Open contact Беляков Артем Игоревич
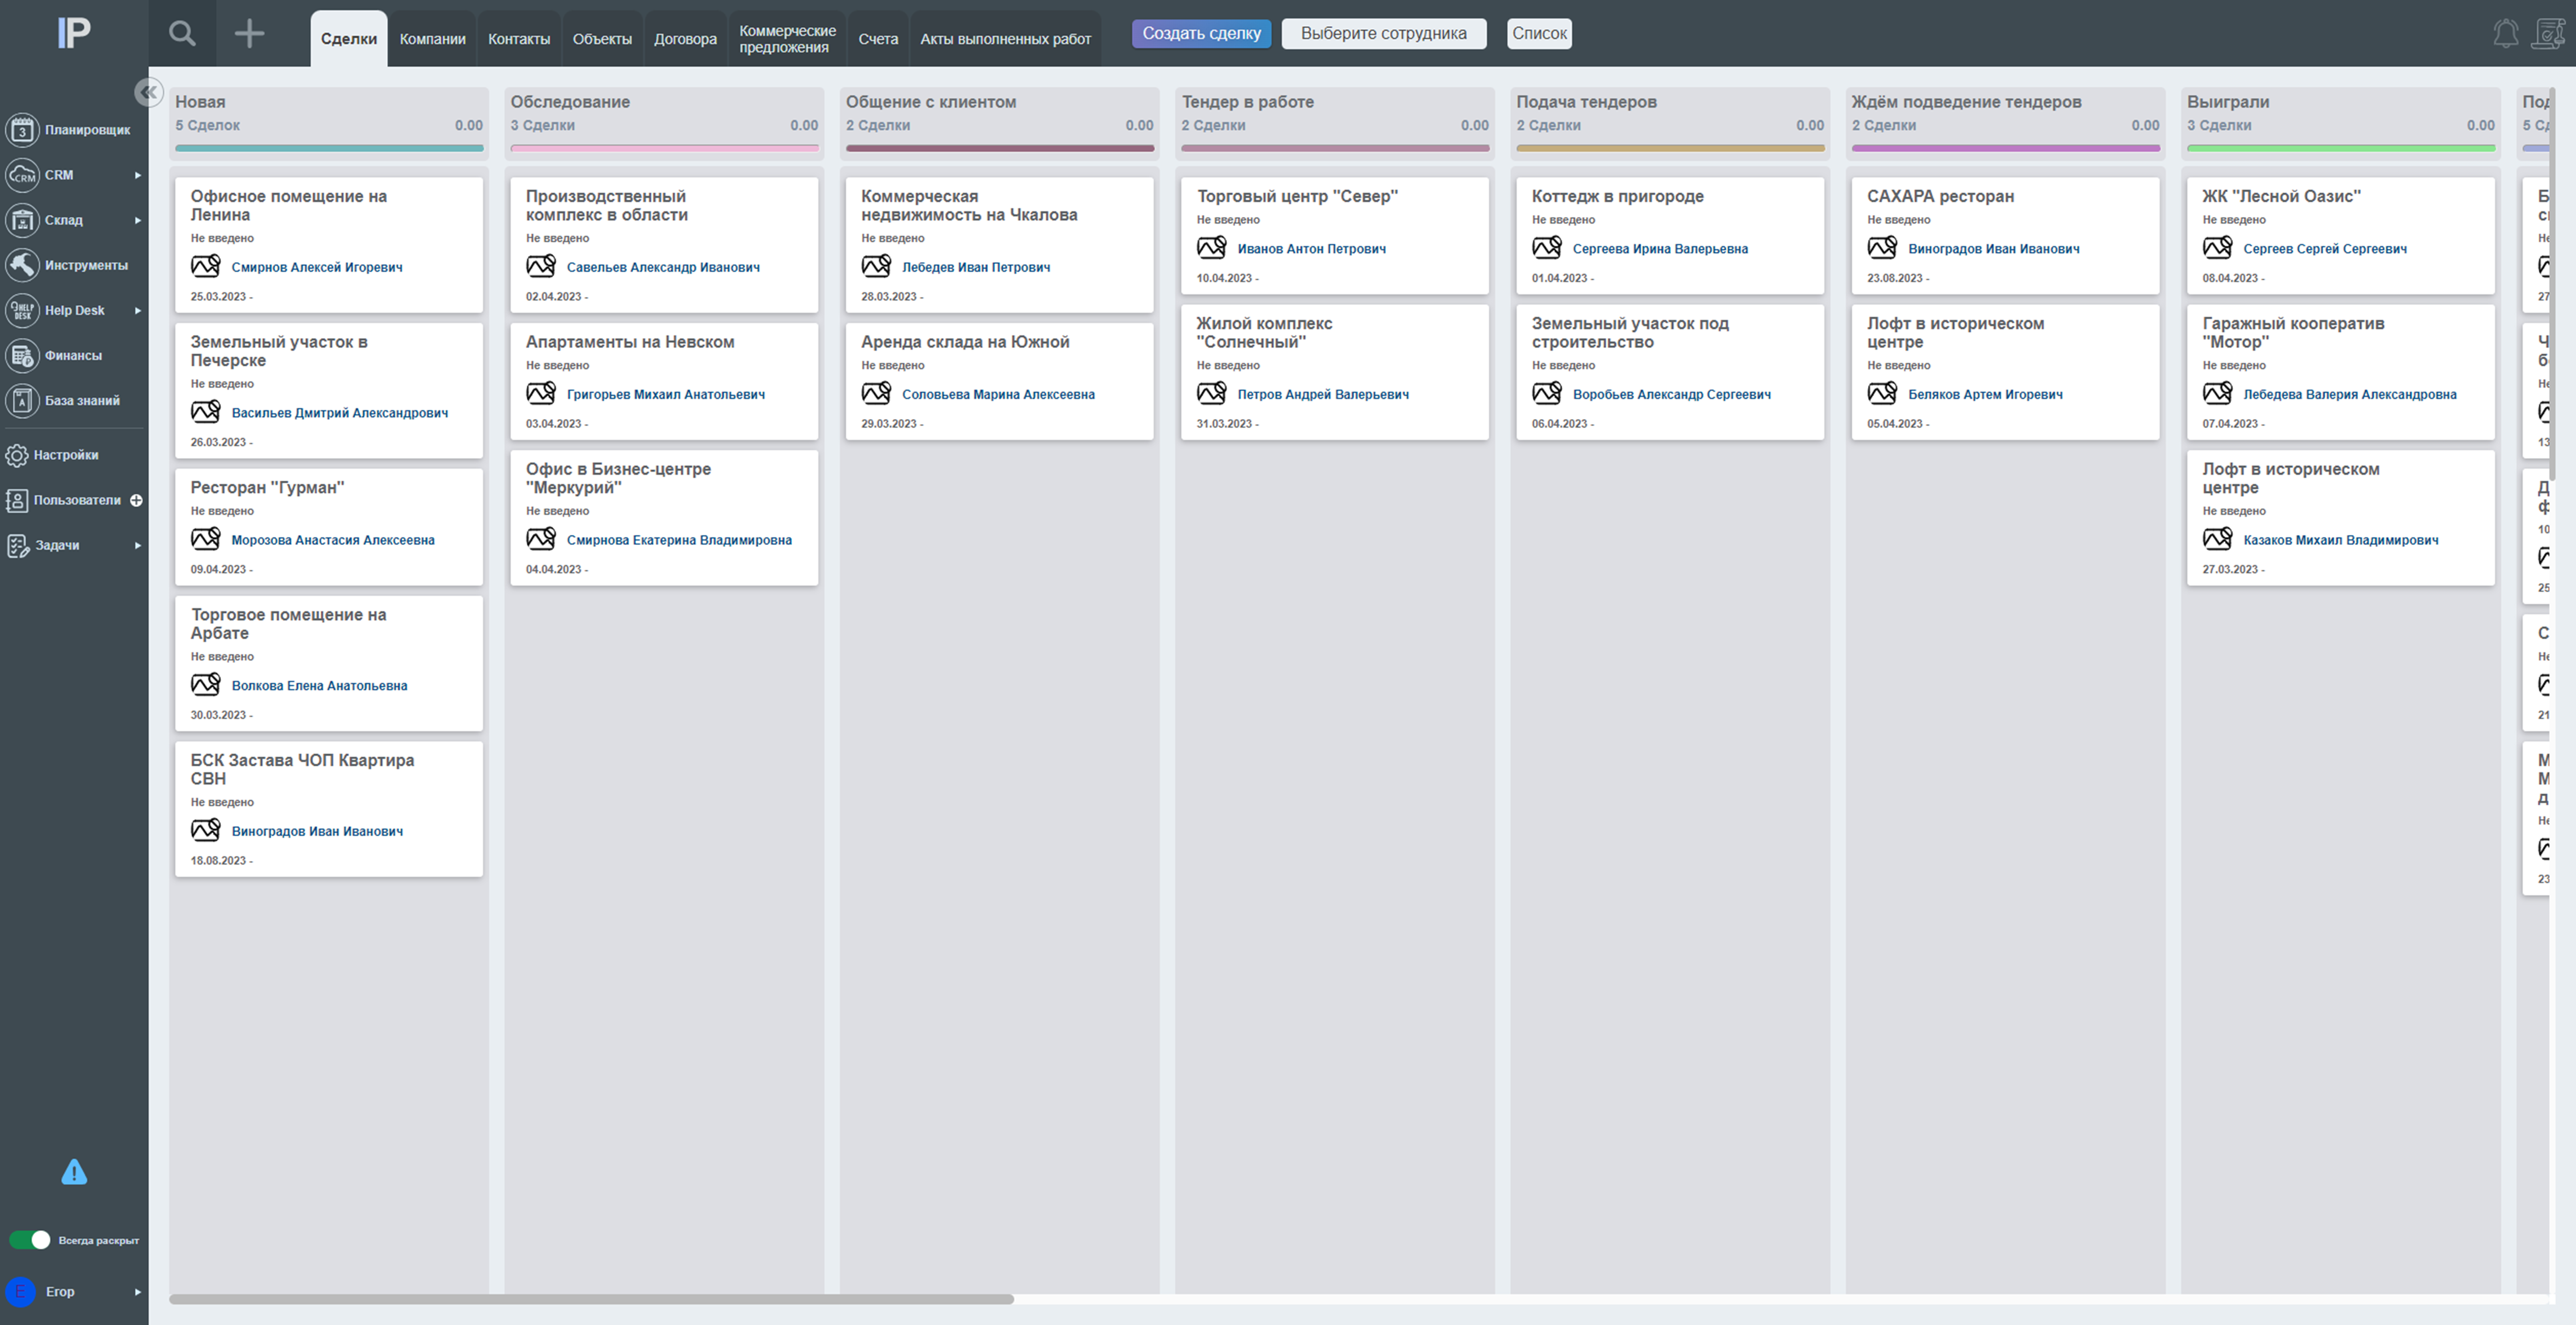The height and width of the screenshot is (1325, 2576). pyautogui.click(x=1985, y=394)
